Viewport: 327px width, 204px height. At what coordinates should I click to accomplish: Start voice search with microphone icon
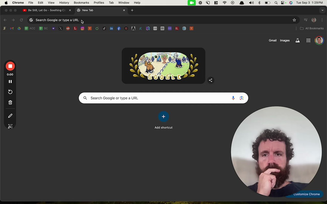[x=233, y=98]
